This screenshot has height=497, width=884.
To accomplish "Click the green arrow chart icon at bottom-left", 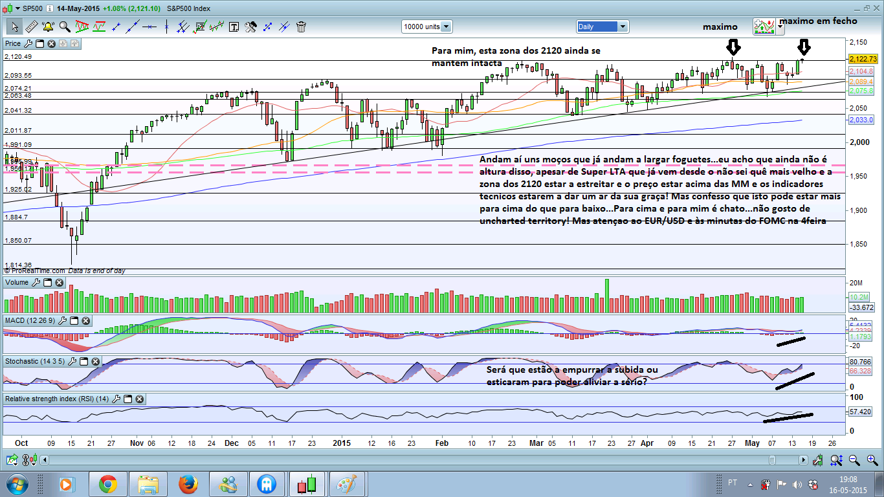I will click(x=12, y=459).
